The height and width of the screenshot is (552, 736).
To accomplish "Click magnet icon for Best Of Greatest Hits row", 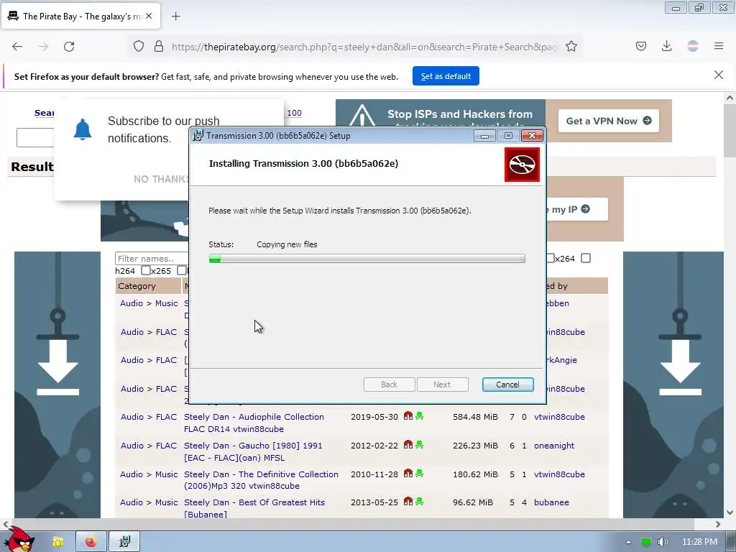I will pyautogui.click(x=408, y=501).
